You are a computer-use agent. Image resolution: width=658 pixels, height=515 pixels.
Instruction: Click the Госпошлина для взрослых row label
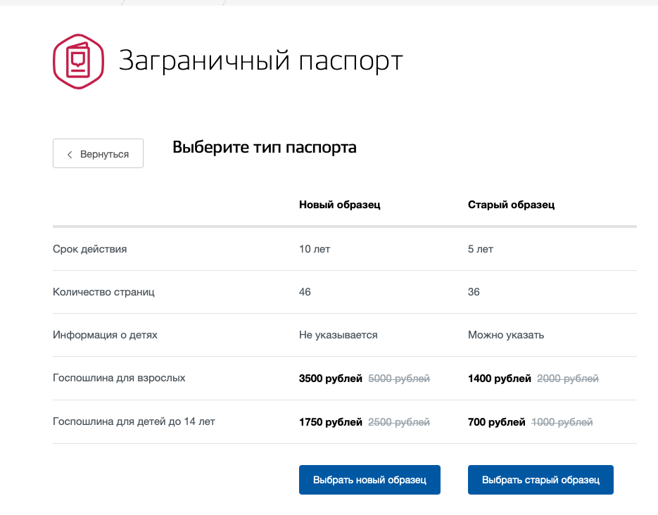(x=119, y=378)
